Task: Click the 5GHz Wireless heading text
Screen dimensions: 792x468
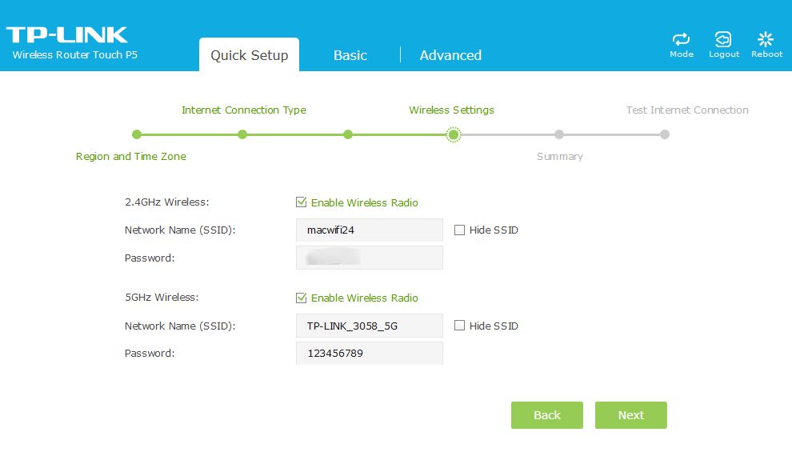Action: pos(162,298)
